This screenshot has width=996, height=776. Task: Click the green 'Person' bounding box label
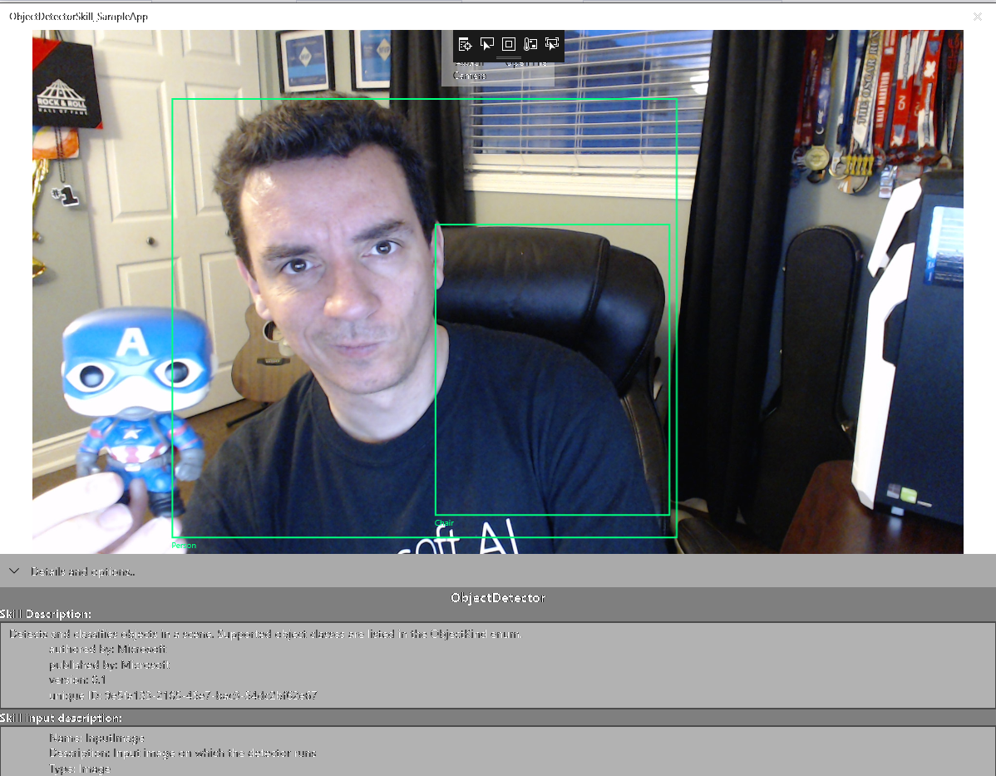click(x=184, y=546)
